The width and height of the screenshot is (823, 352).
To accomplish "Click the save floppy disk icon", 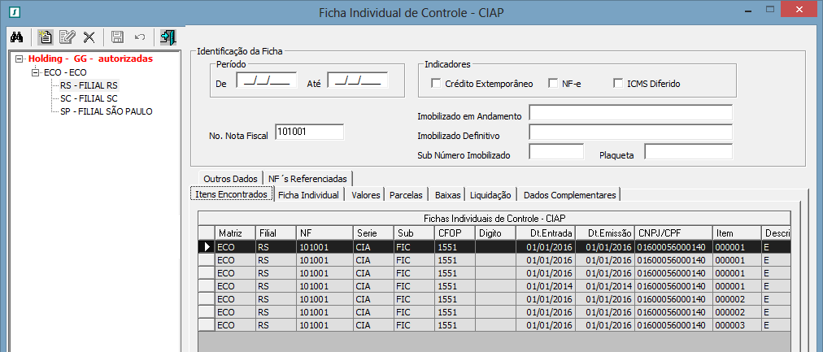I will (117, 37).
